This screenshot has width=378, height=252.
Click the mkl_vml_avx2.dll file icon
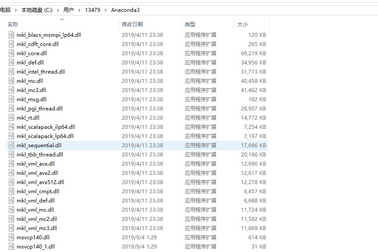[x=11, y=173]
